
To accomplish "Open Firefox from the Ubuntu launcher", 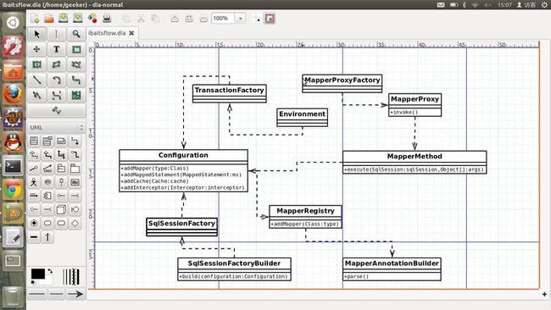I will point(13,94).
